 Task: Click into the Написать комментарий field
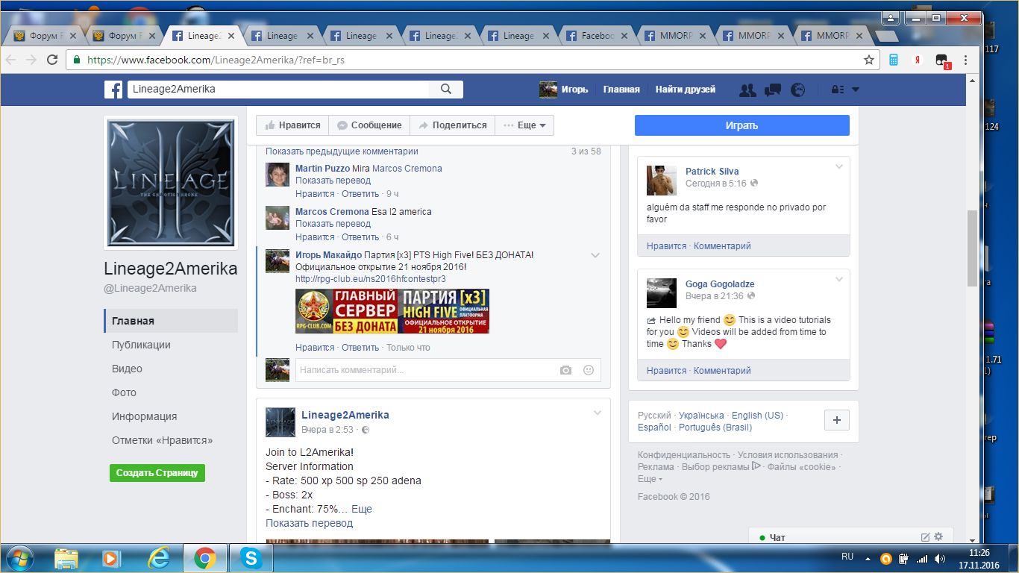425,370
